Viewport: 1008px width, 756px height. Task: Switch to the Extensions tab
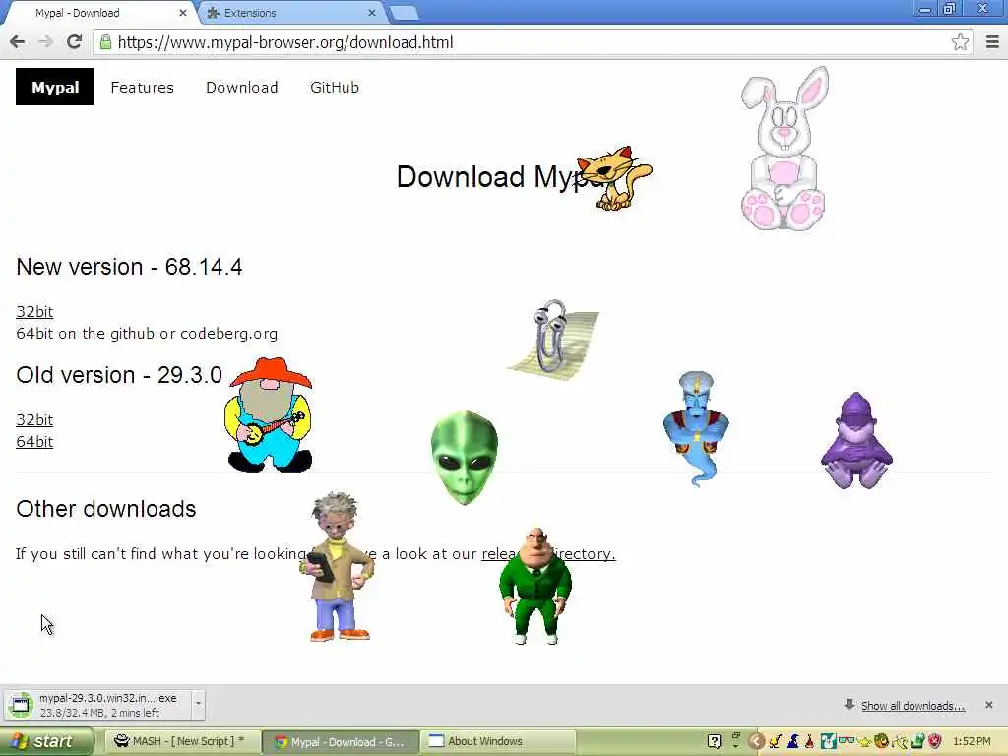tap(289, 13)
